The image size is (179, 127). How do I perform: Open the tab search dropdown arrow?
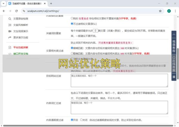pyautogui.click(x=3, y=4)
